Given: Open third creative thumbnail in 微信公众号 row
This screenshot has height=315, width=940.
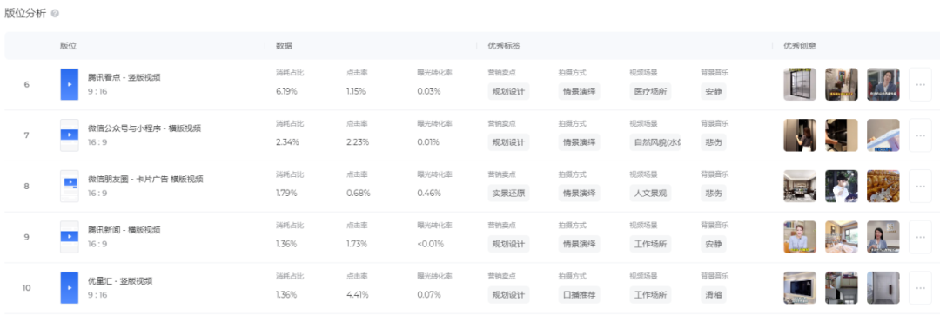Looking at the screenshot, I should pyautogui.click(x=883, y=135).
